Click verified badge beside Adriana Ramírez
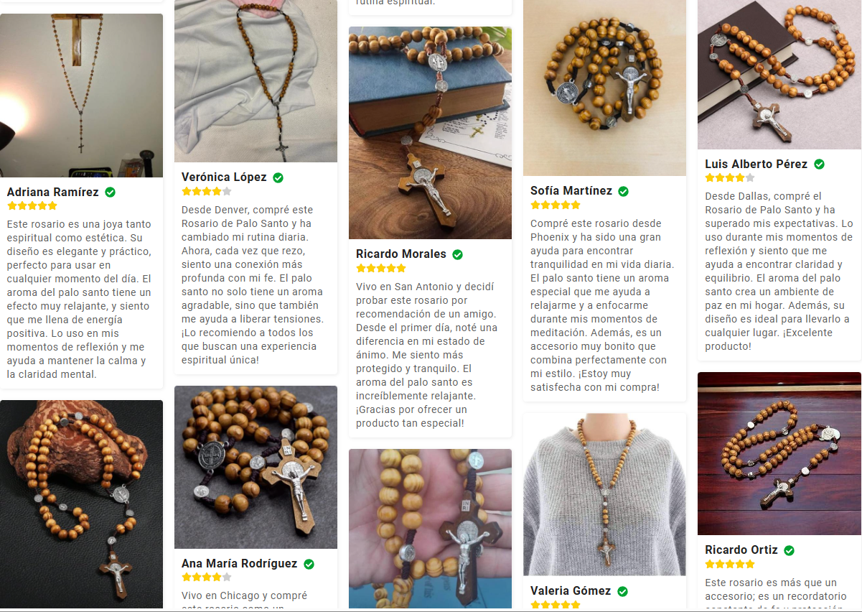 pyautogui.click(x=110, y=192)
